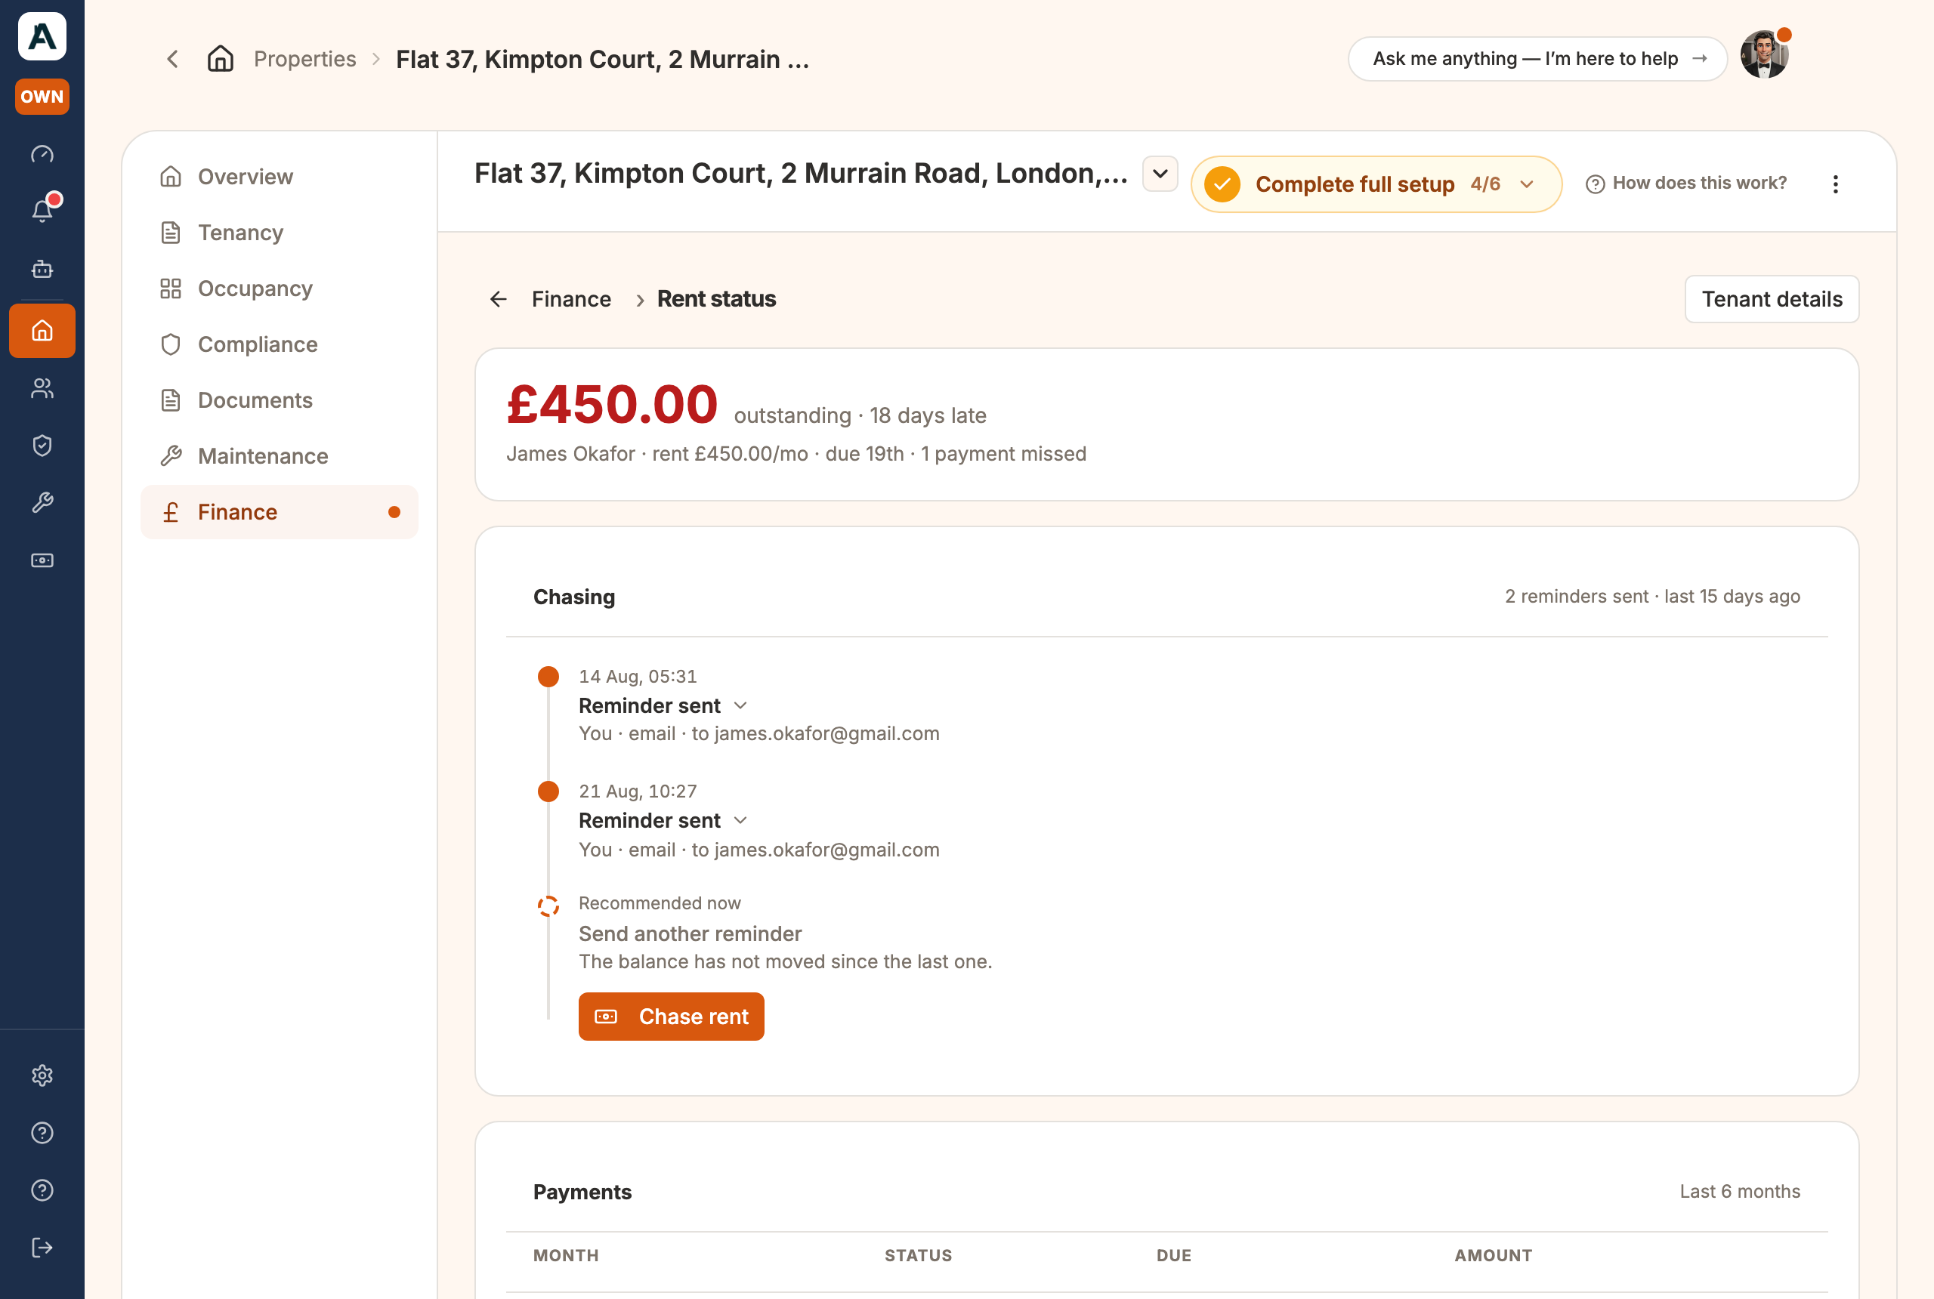The image size is (1934, 1299).
Task: Open the robot assistant icon in sidebar
Action: [42, 270]
